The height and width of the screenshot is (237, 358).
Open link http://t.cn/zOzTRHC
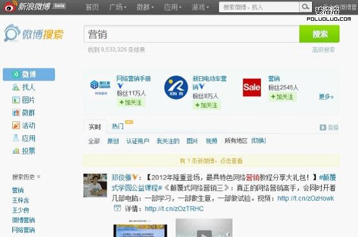pos(174,209)
